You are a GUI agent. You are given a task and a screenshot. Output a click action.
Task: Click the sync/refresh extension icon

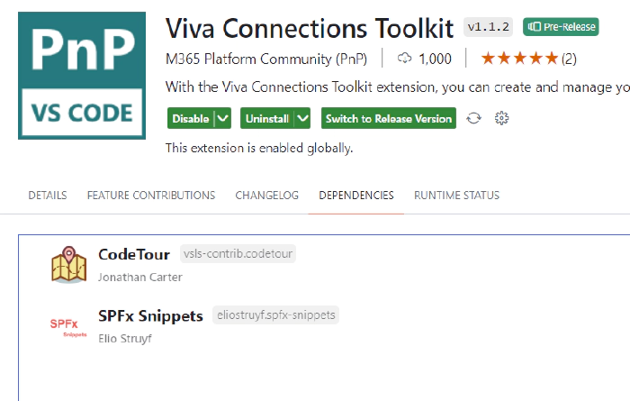click(473, 118)
